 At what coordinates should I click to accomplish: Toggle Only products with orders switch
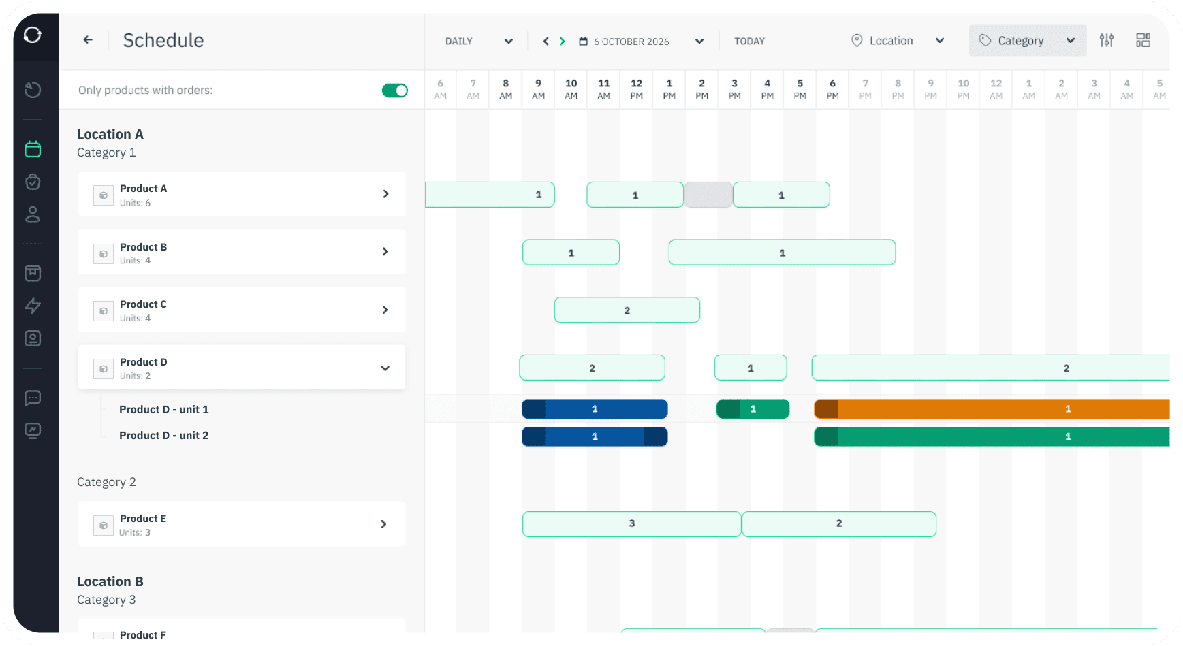395,91
